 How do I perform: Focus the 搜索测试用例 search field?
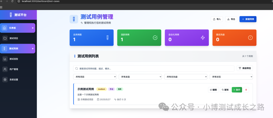(154, 69)
